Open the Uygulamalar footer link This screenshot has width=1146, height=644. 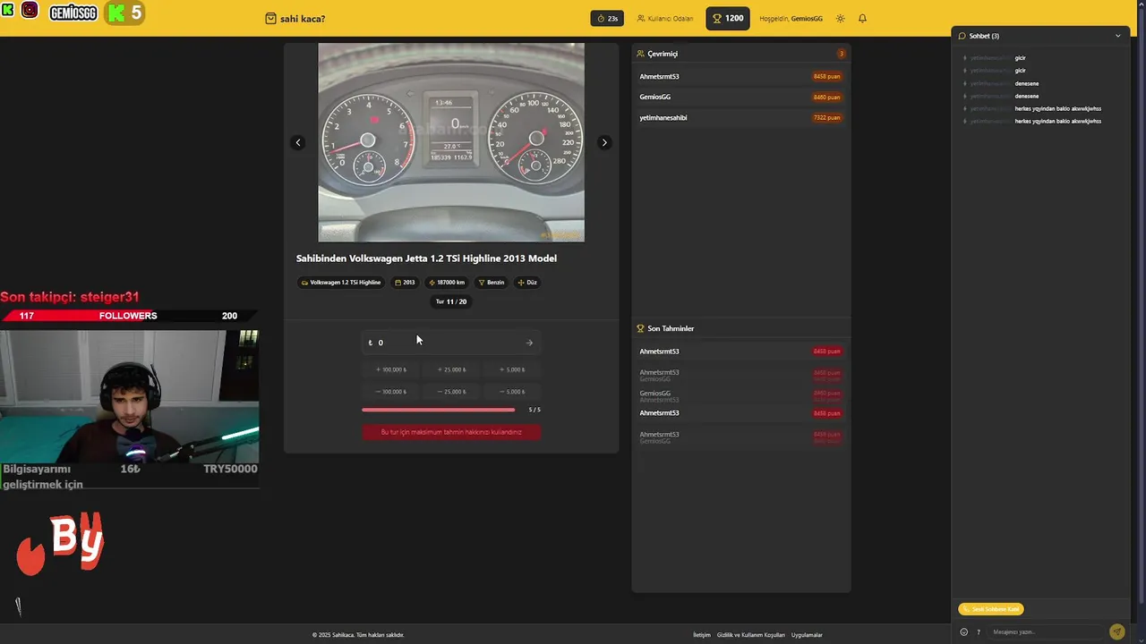click(x=807, y=635)
